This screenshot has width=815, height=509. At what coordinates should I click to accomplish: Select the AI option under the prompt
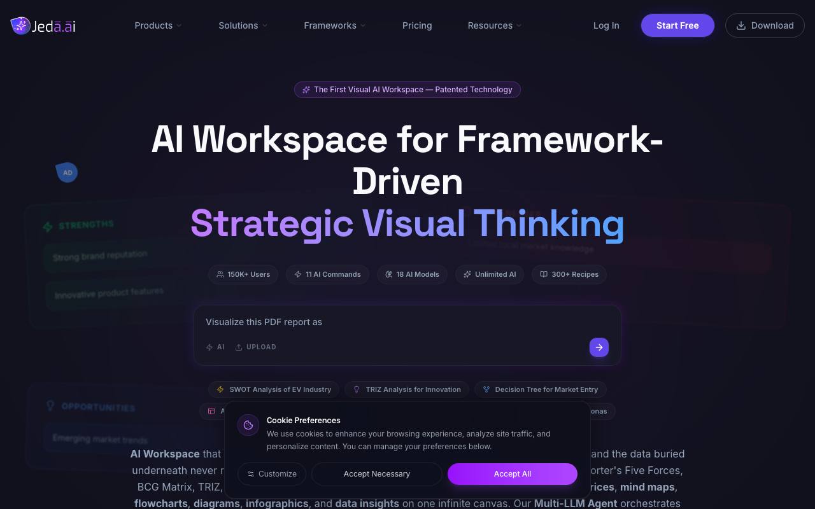[x=215, y=347]
